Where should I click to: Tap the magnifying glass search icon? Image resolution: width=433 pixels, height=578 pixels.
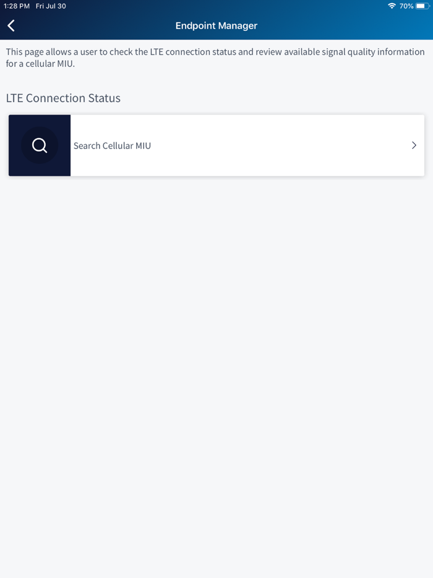click(x=40, y=145)
